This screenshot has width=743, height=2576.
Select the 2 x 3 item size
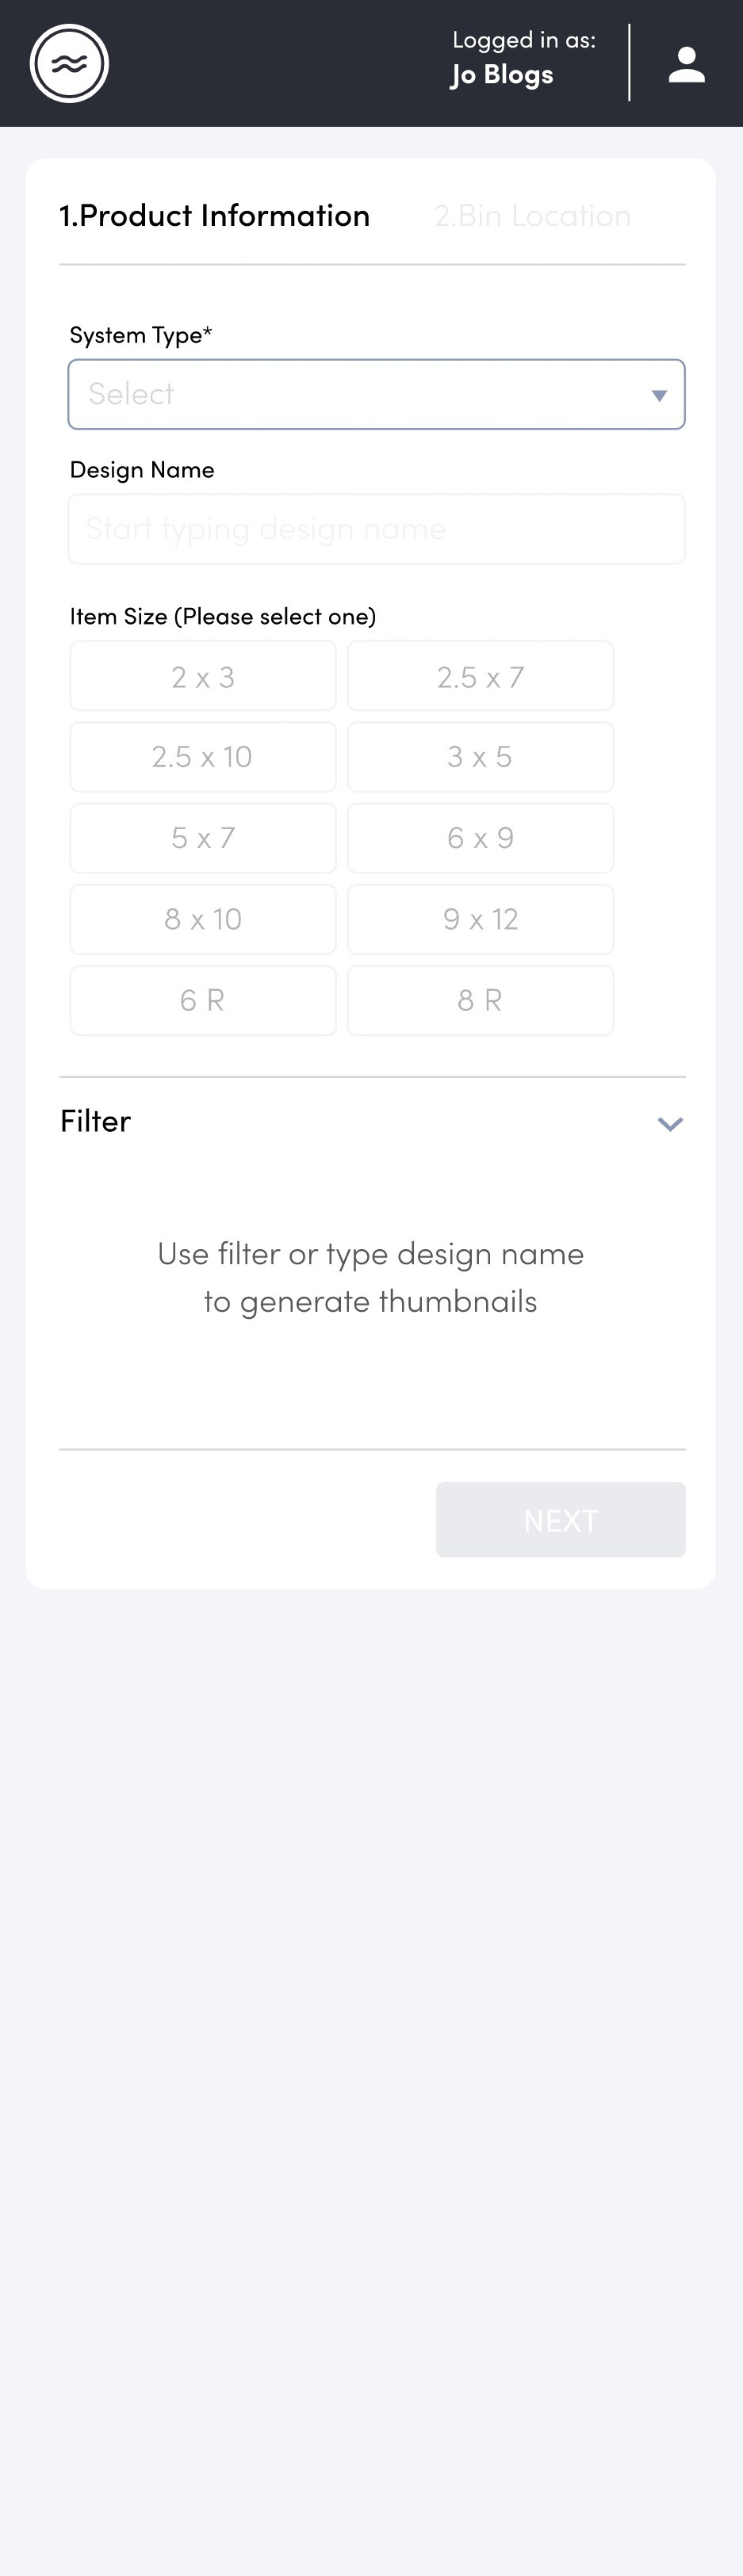click(x=203, y=676)
